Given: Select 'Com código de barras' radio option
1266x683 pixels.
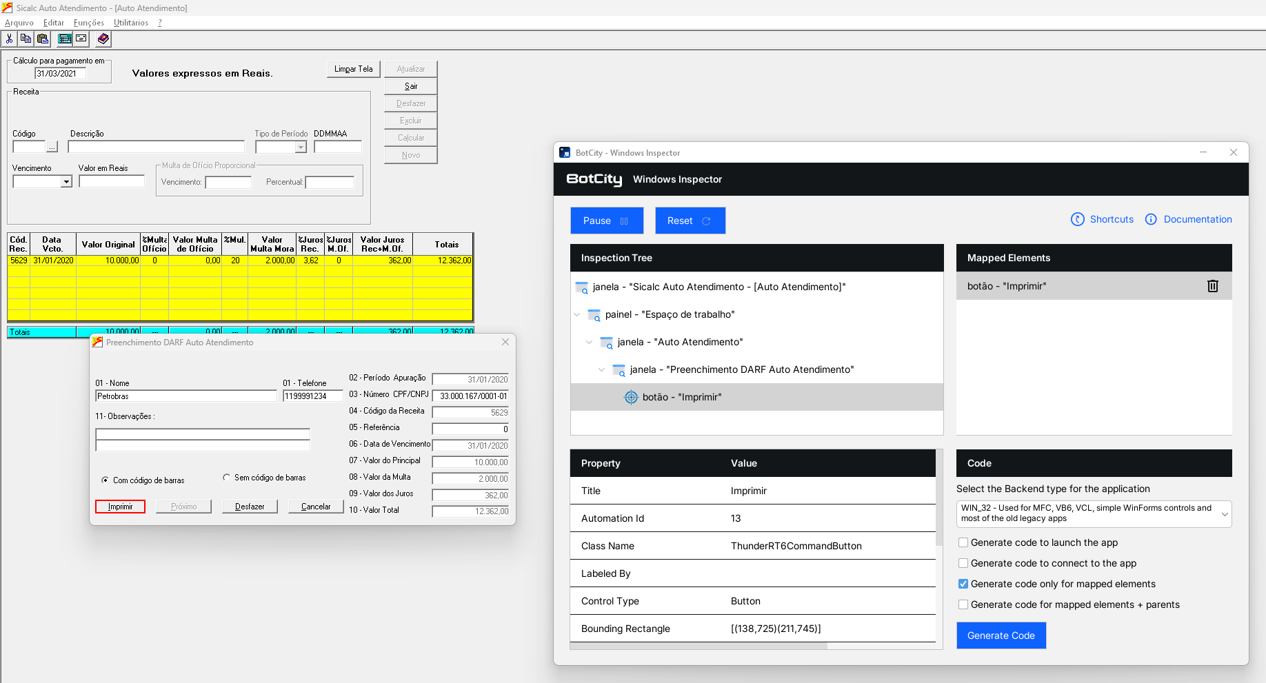Looking at the screenshot, I should (x=105, y=480).
